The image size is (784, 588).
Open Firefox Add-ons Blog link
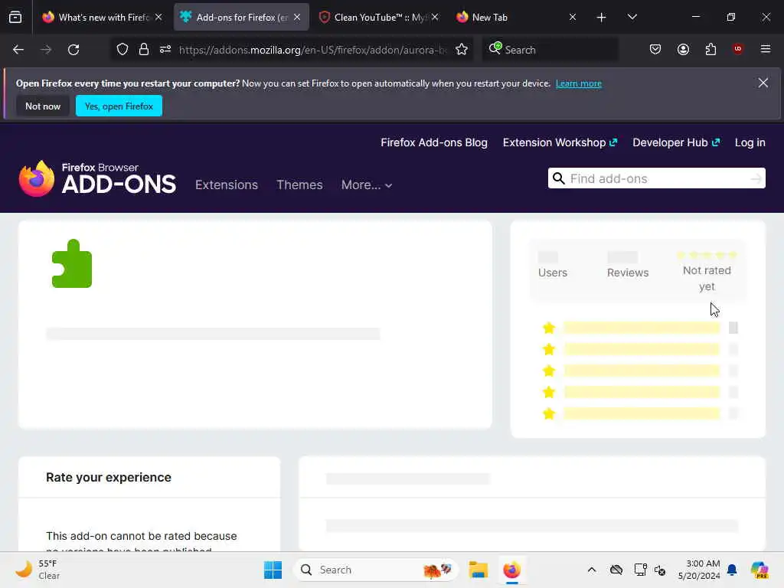click(434, 142)
